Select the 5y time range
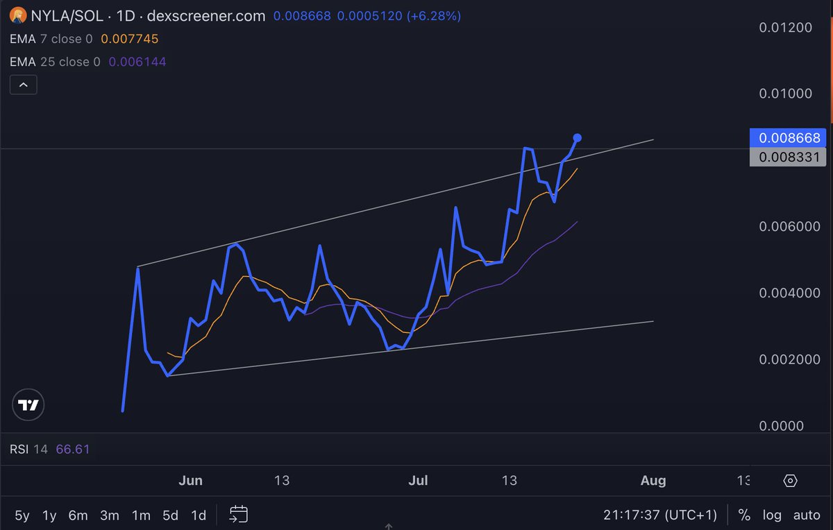The image size is (833, 530). point(22,515)
